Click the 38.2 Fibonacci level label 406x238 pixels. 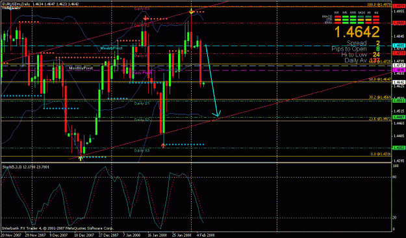click(x=380, y=98)
